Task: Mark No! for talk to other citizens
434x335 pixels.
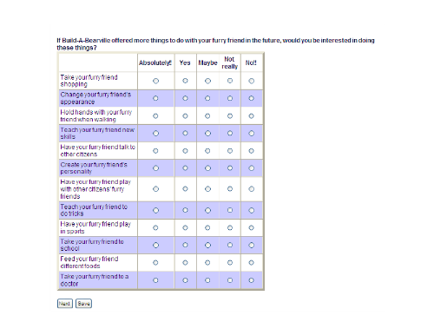Action: tap(251, 151)
